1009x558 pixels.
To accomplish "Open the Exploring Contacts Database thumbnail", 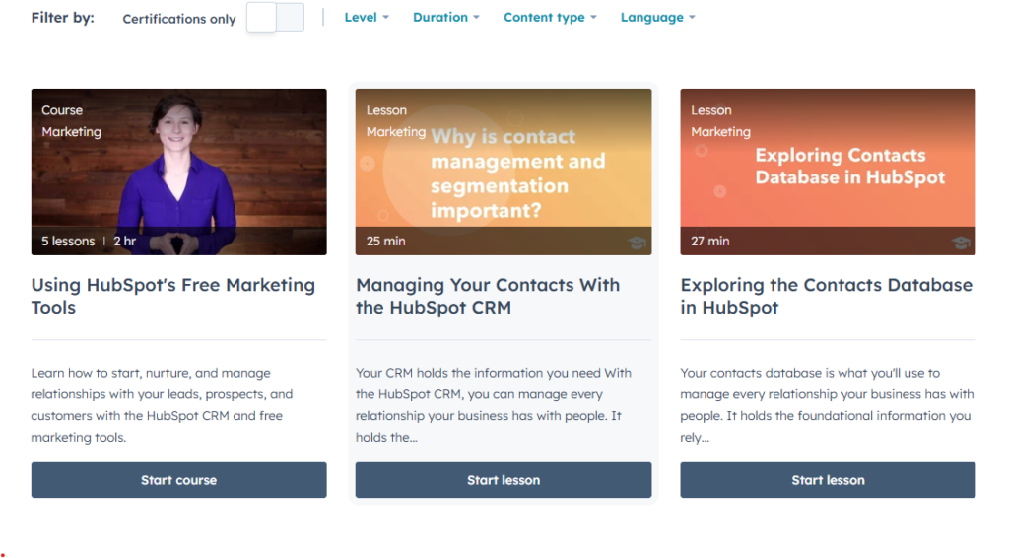I will coord(828,172).
